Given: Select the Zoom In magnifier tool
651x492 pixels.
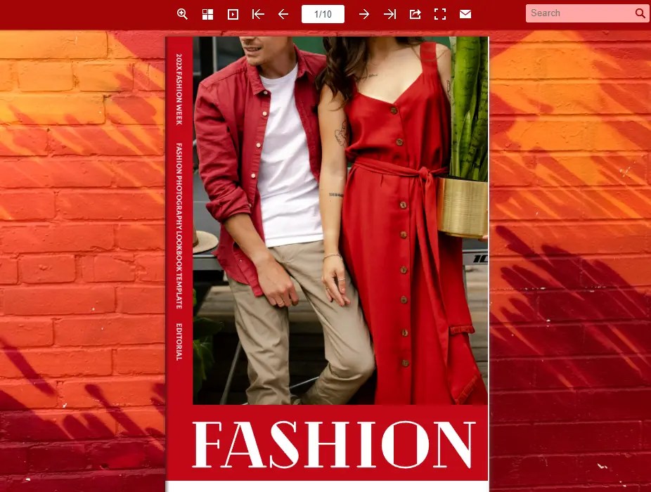Looking at the screenshot, I should pos(182,14).
